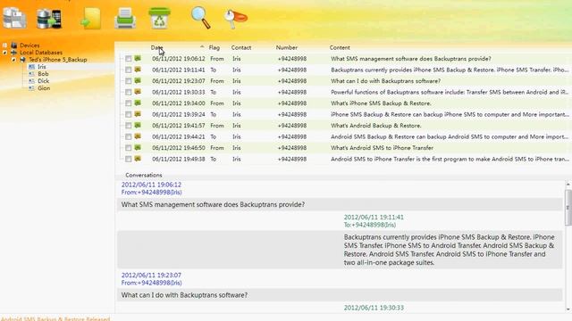The width and height of the screenshot is (572, 321).
Task: Click the Devices tree node icon
Action: point(14,45)
